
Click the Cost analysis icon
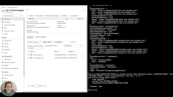2,59
